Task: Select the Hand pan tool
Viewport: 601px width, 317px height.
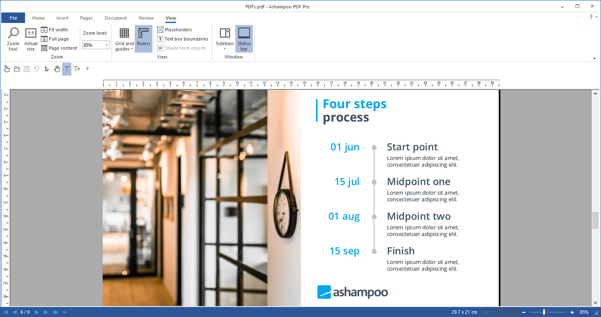Action: coord(57,69)
